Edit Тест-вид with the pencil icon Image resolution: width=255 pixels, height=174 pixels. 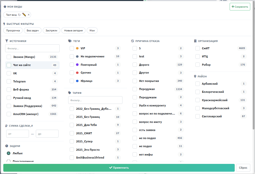(24, 15)
